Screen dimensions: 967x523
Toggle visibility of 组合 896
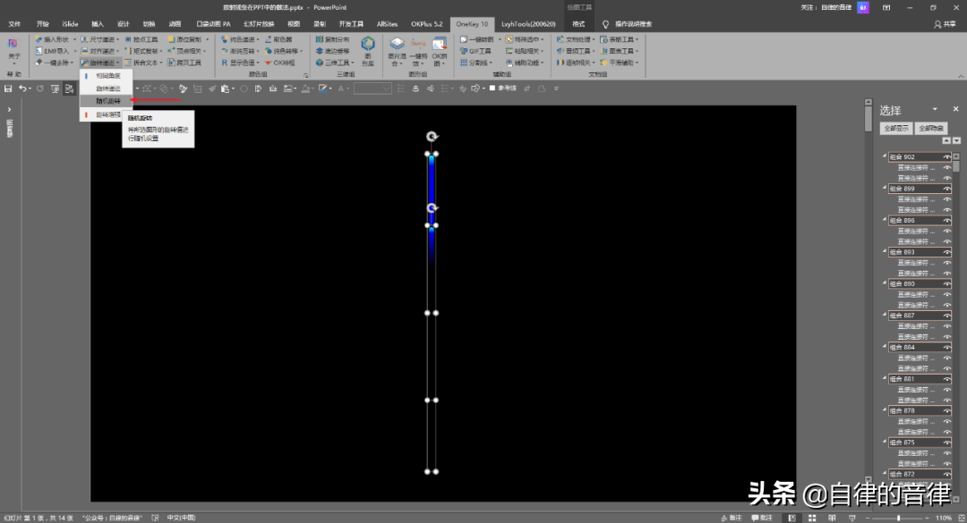(946, 221)
